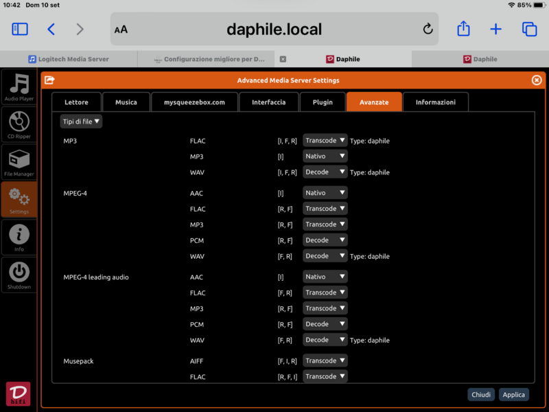This screenshot has width=549, height=412.
Task: Select the Lettore tab
Action: pos(76,102)
